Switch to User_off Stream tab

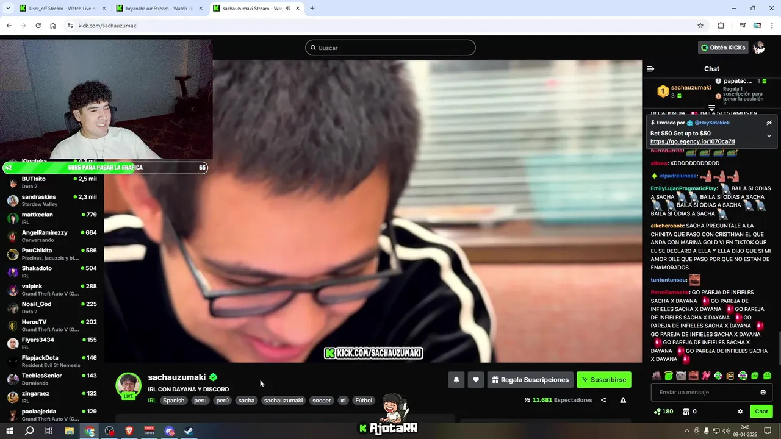coord(61,9)
